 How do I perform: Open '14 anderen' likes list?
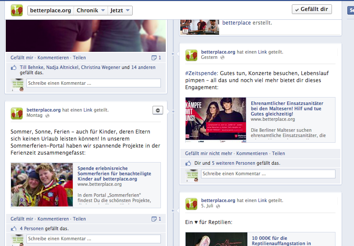coord(143,68)
